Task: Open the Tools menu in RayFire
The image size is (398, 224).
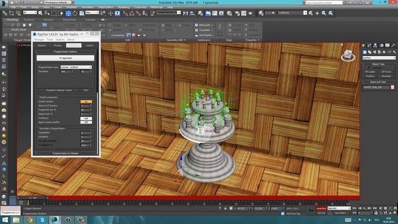Action: (50, 40)
